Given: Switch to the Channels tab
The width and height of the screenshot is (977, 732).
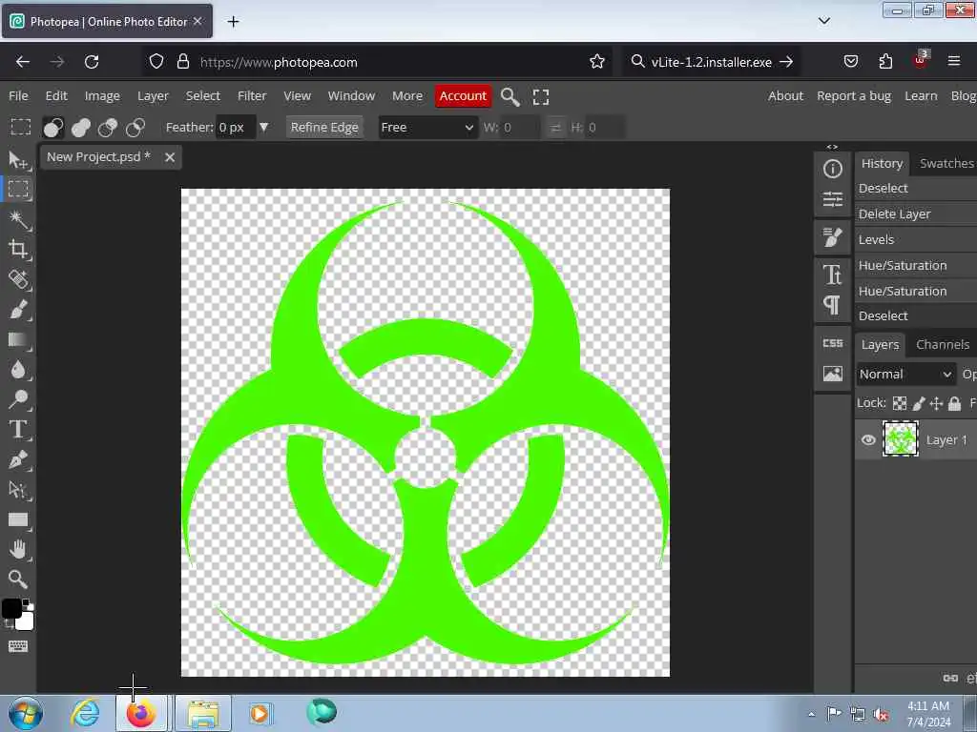Looking at the screenshot, I should (x=942, y=344).
